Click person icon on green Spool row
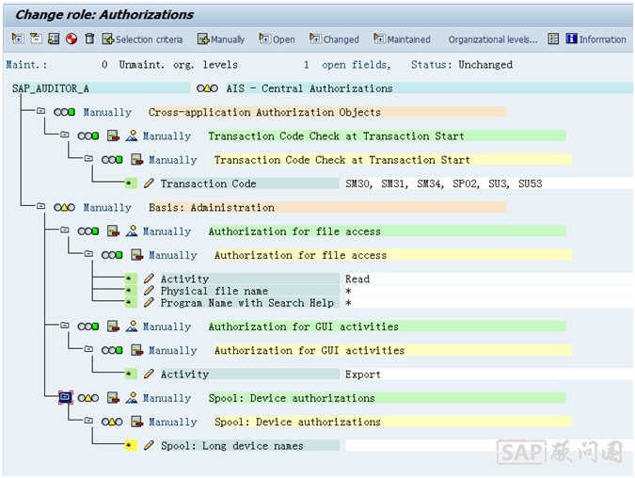 pyautogui.click(x=132, y=398)
